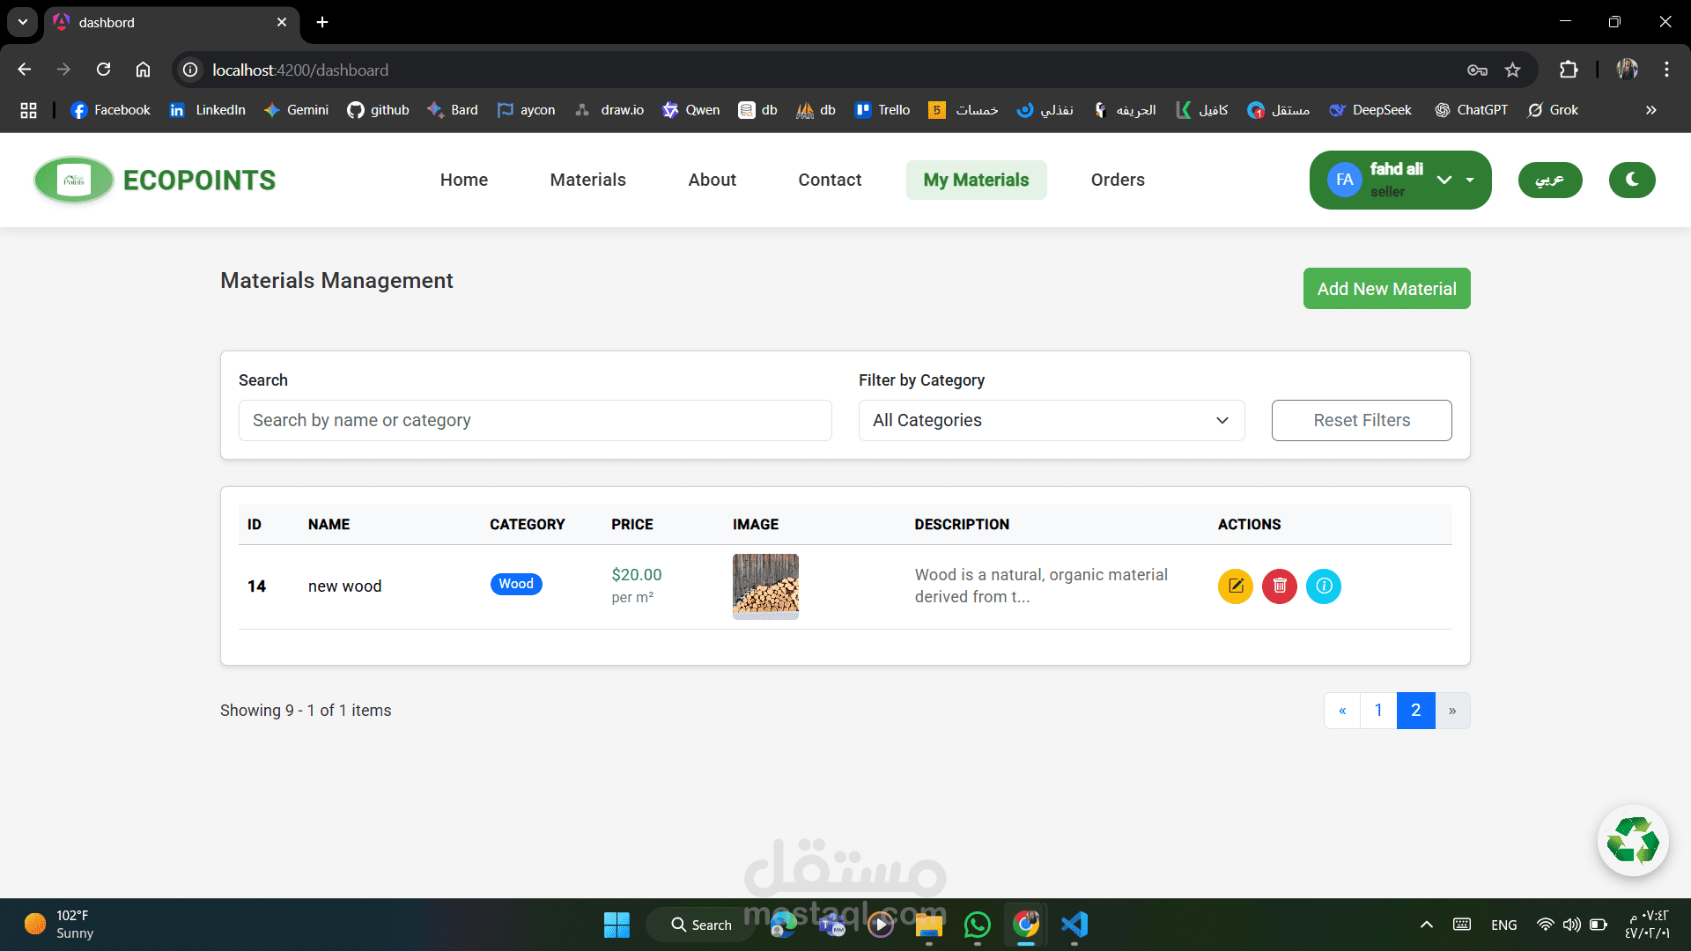The image size is (1691, 951).
Task: Click the DESCRIPTION column header
Action: pyautogui.click(x=962, y=525)
